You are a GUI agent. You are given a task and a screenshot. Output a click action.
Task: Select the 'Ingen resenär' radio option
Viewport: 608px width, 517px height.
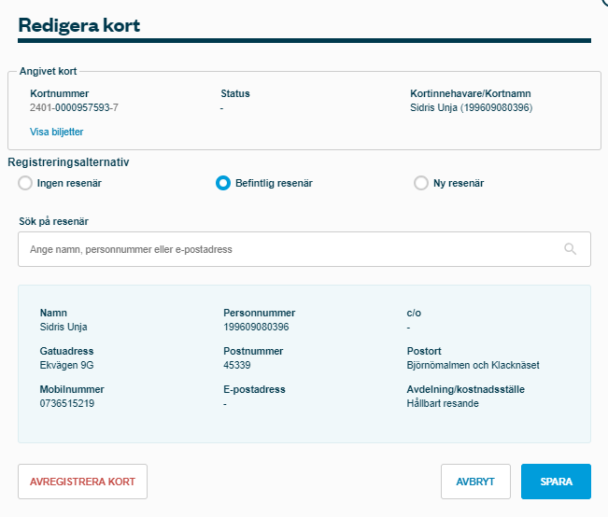click(25, 183)
